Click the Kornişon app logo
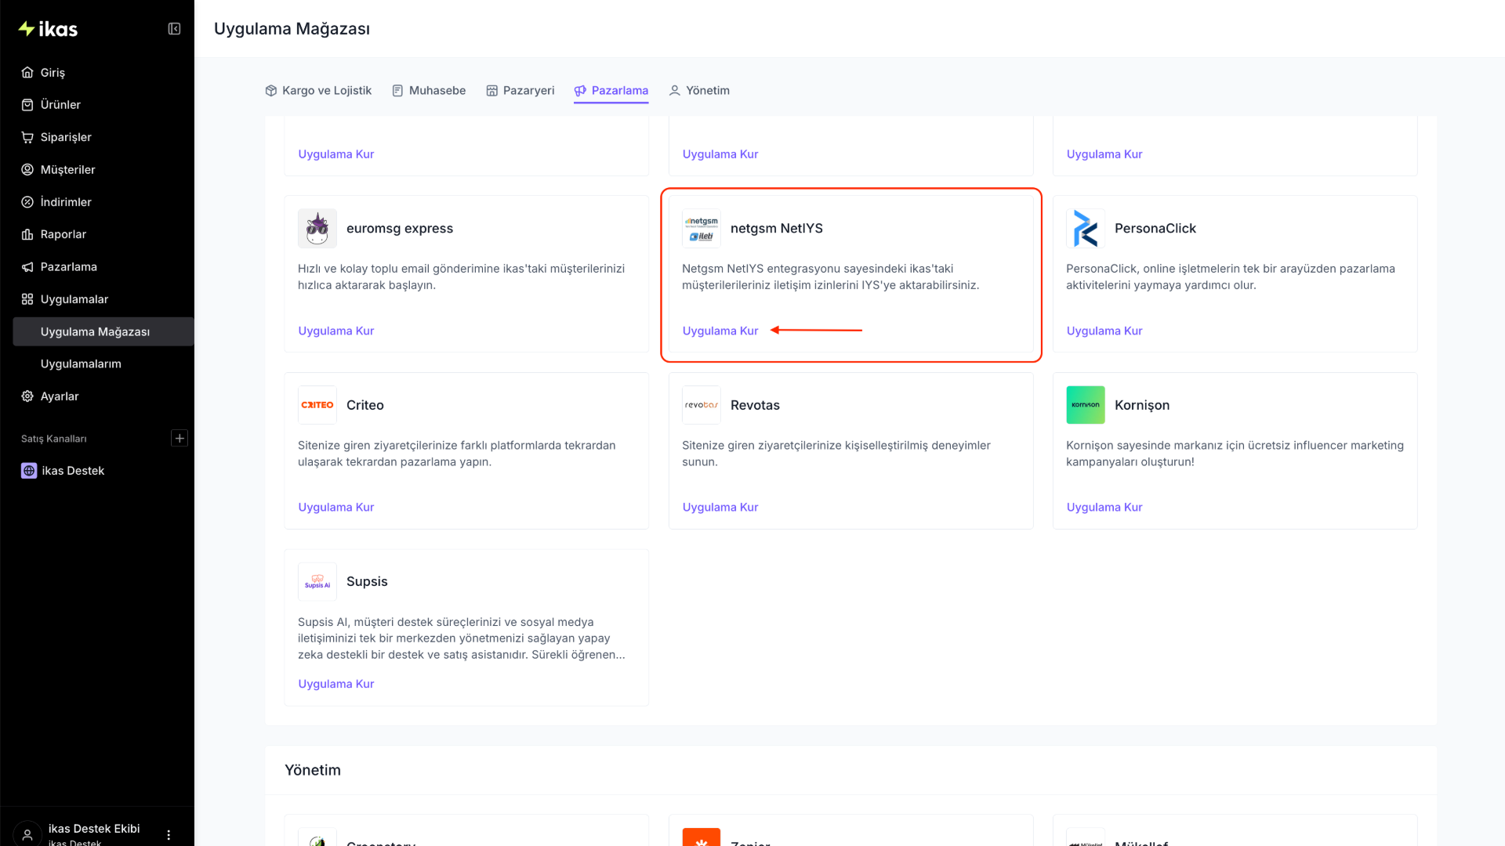The image size is (1505, 846). (1086, 405)
